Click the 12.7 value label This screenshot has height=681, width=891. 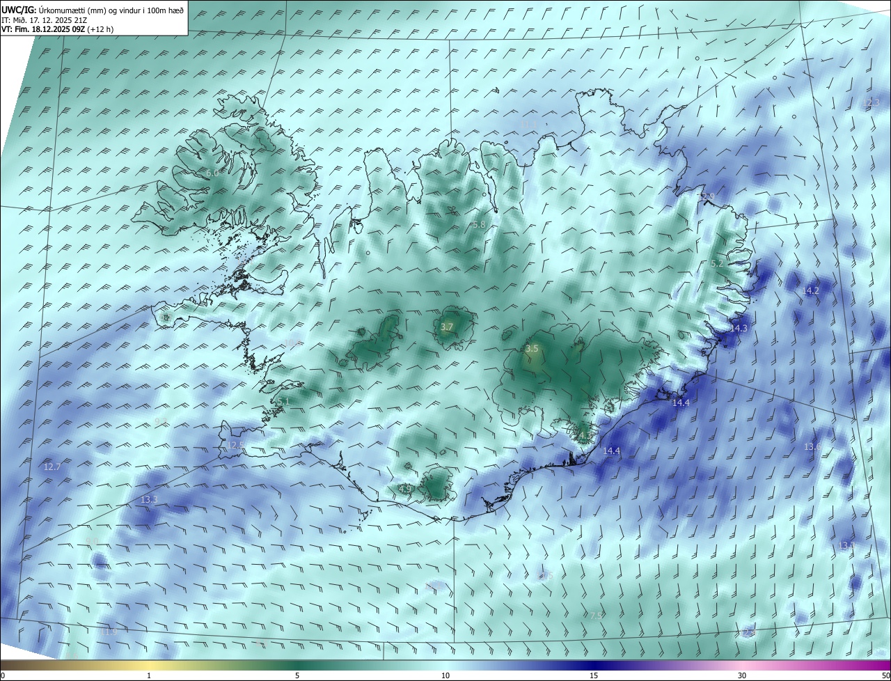pos(52,467)
